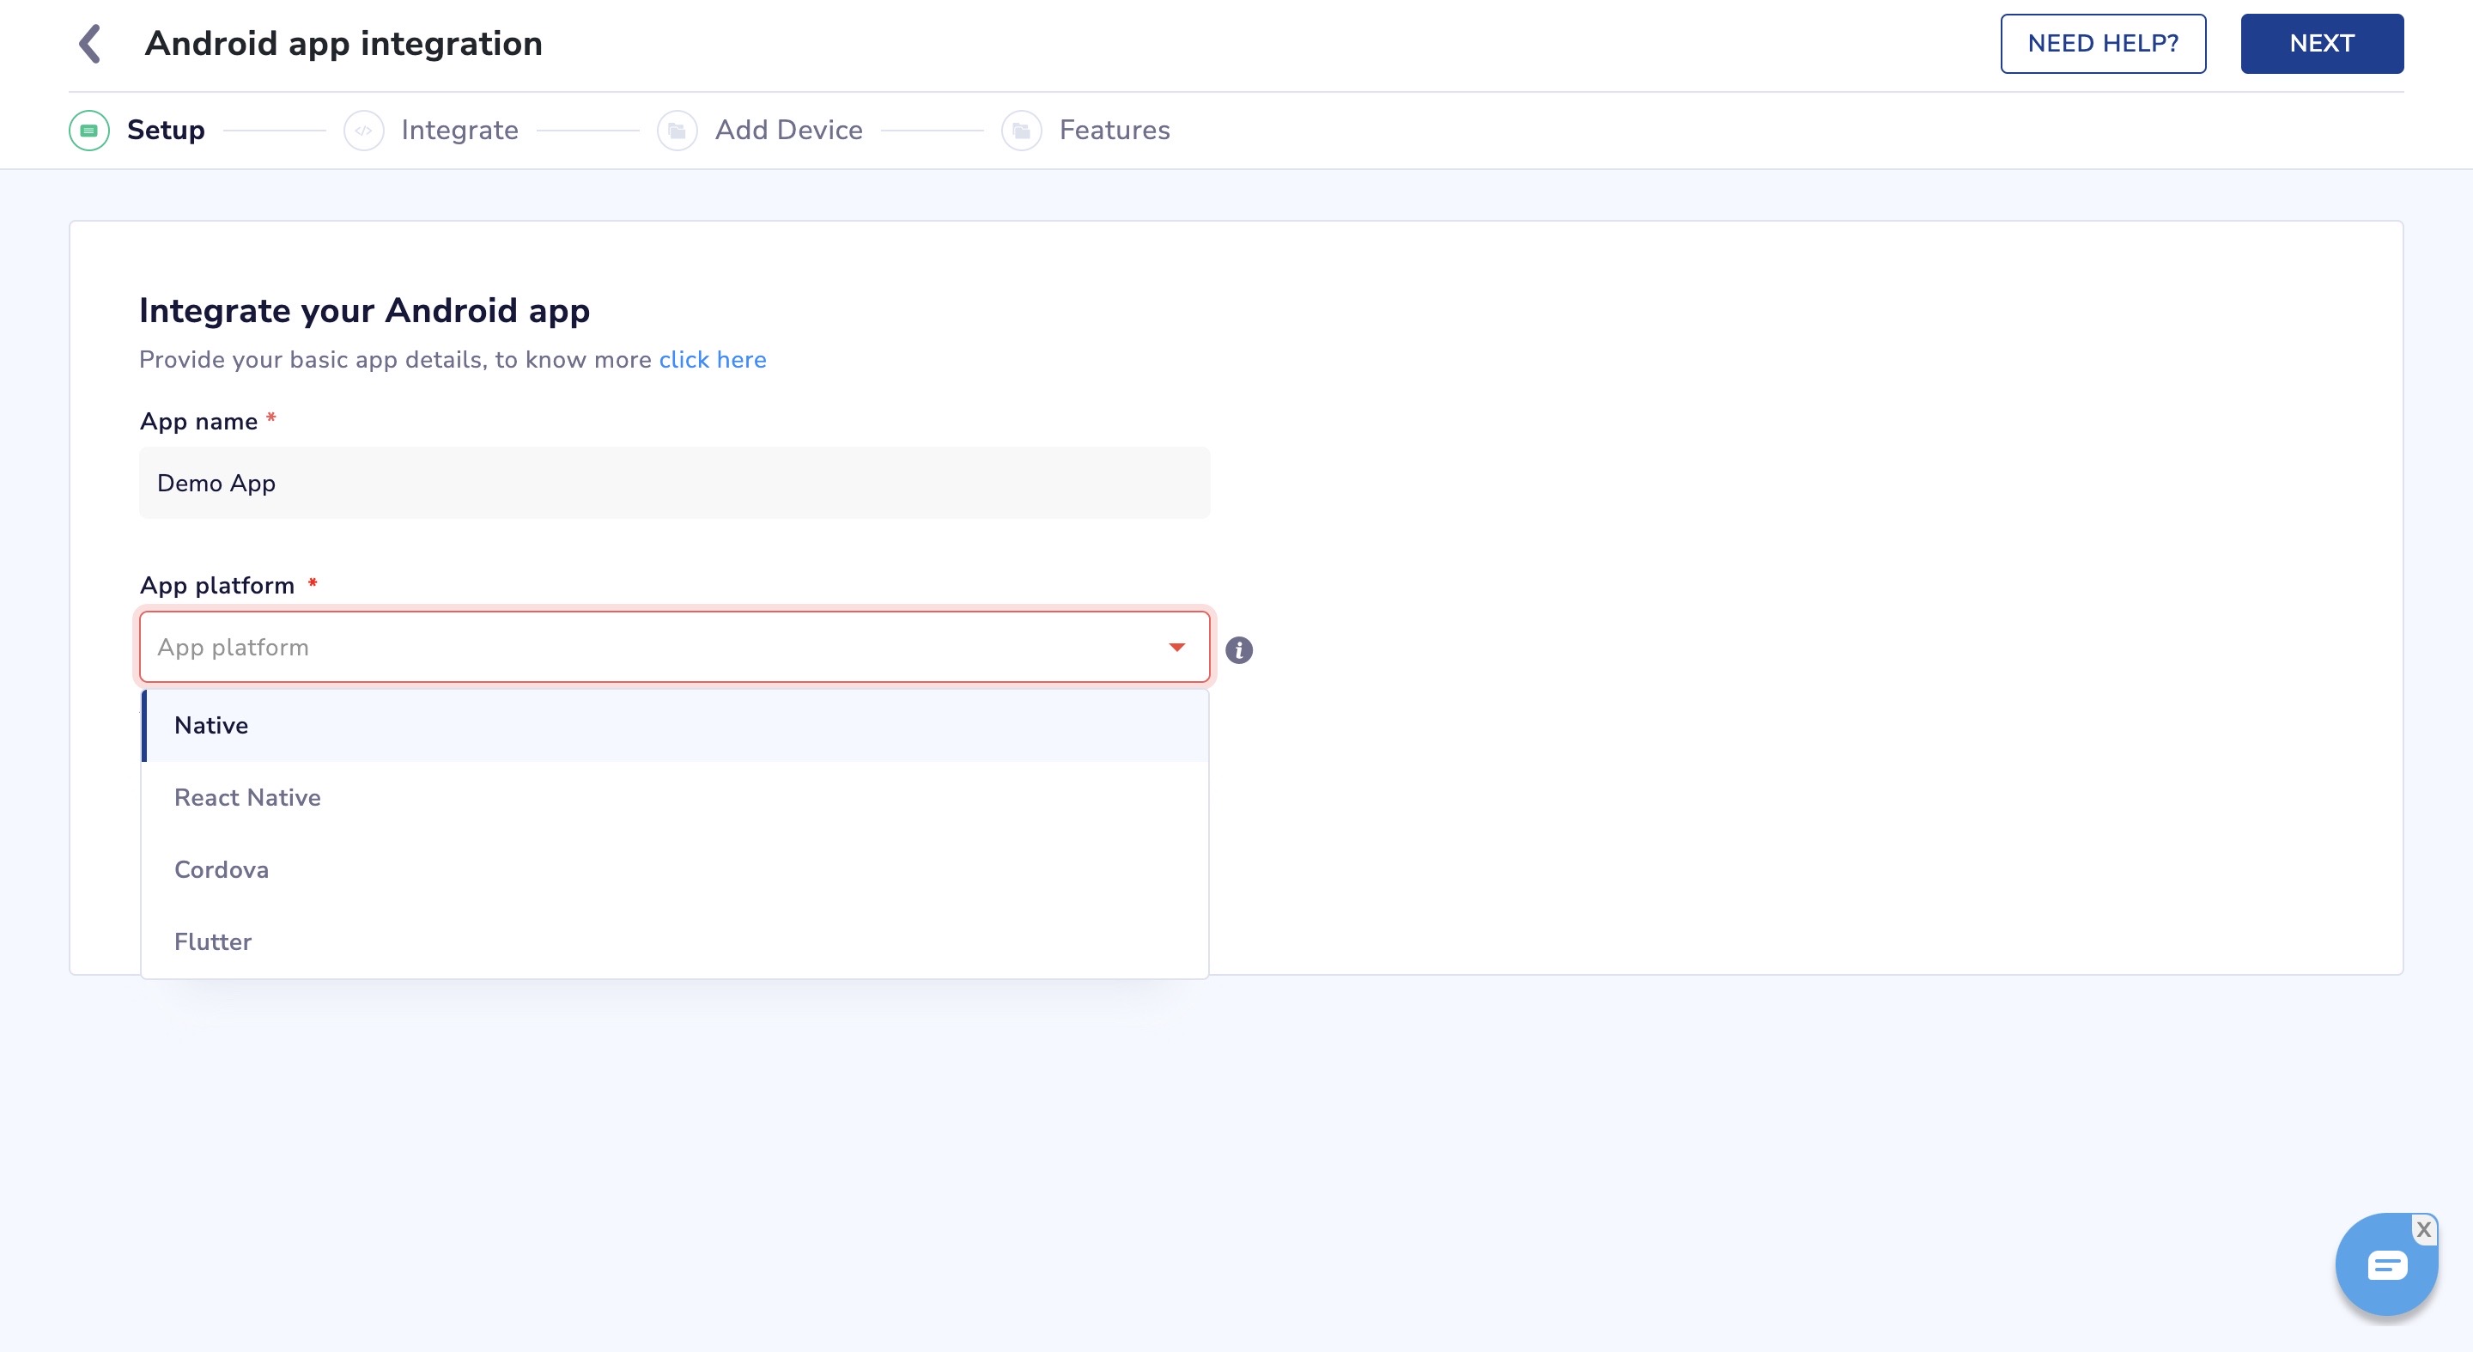Image resolution: width=2473 pixels, height=1352 pixels.
Task: Click the NEED HELP? button
Action: (2102, 44)
